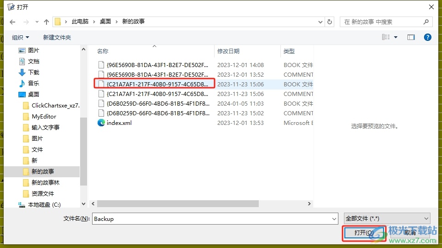The width and height of the screenshot is (442, 248).
Task: Click the 取消 button
Action: pyautogui.click(x=410, y=232)
